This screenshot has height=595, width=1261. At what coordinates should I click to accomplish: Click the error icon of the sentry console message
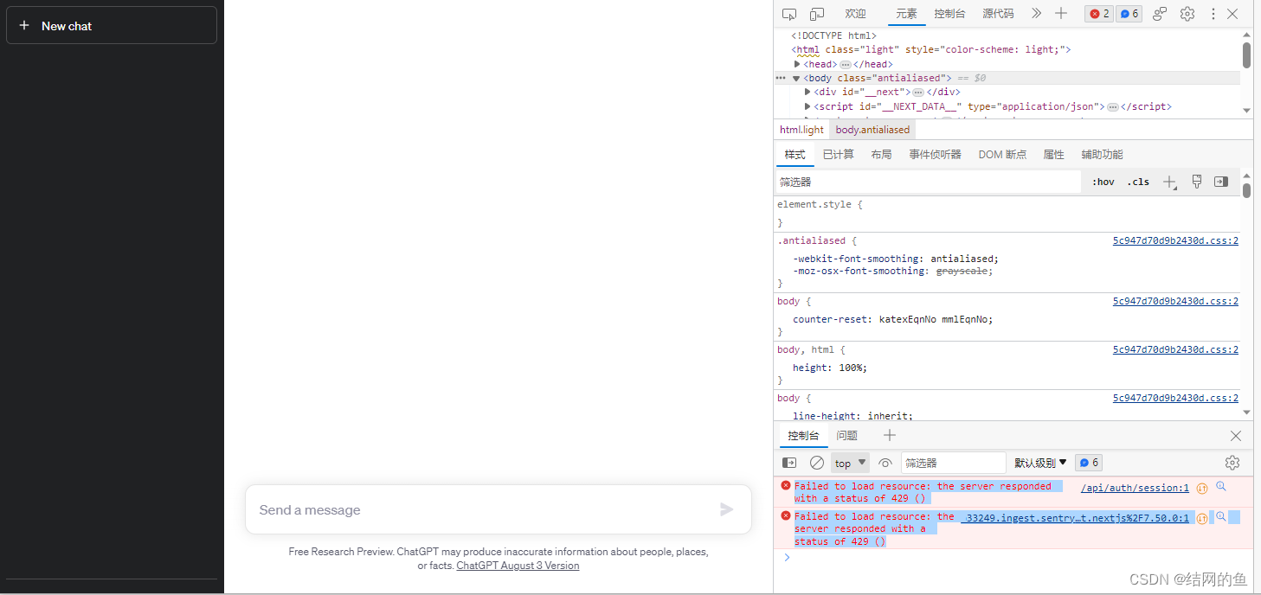pyautogui.click(x=786, y=515)
